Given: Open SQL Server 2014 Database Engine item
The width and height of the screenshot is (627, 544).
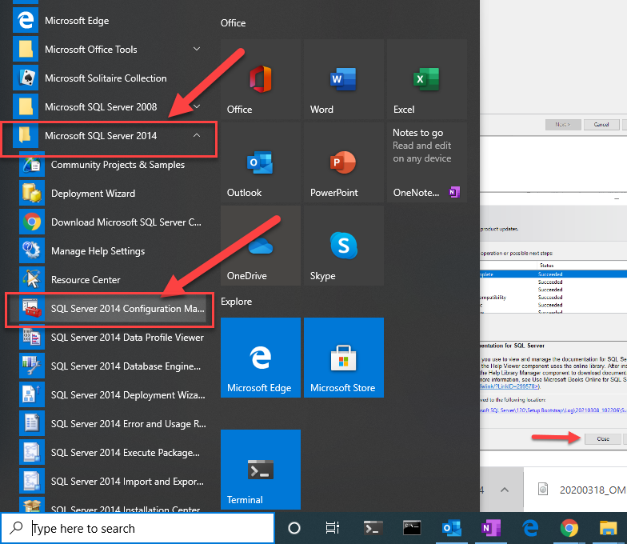Looking at the screenshot, I should click(x=112, y=366).
